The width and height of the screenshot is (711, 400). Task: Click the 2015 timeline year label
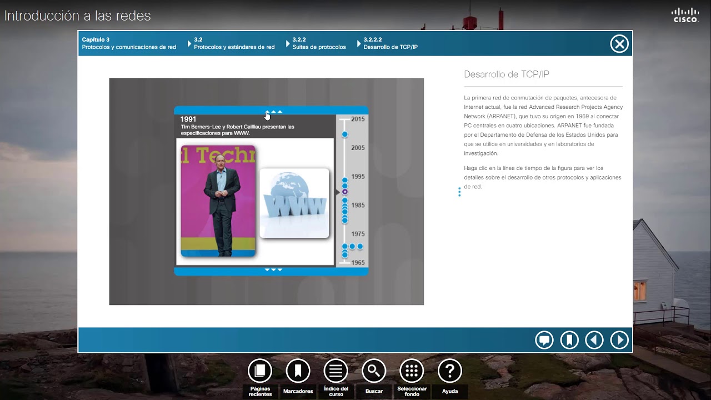point(358,119)
